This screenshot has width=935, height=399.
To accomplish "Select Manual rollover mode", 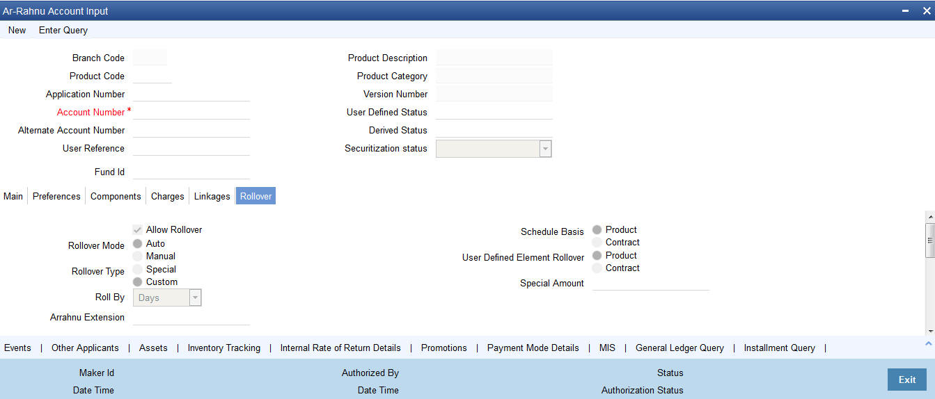I will [x=137, y=256].
